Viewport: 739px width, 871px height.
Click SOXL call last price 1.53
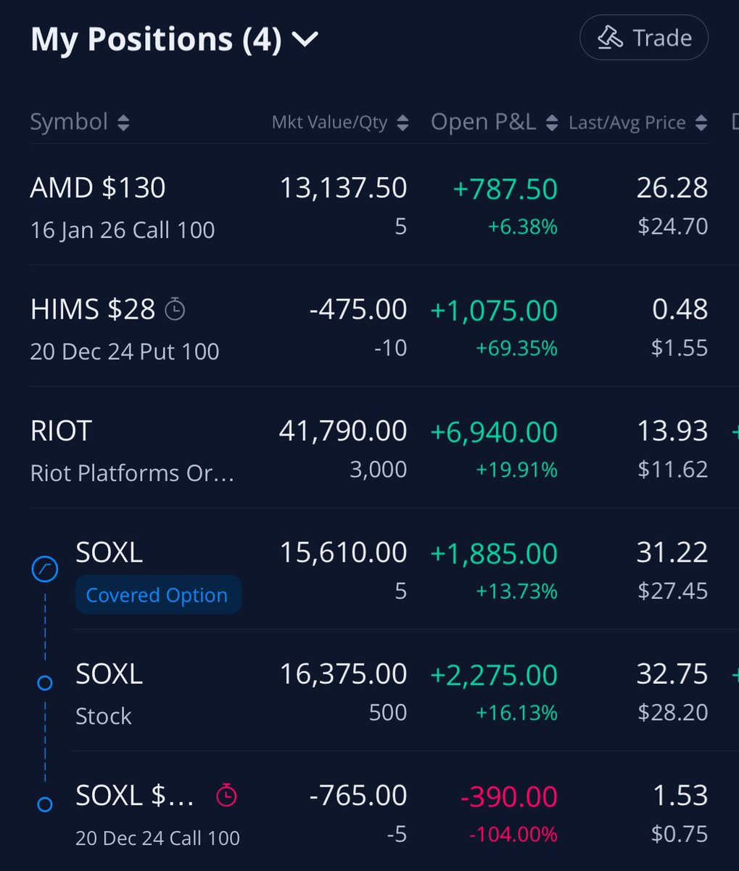click(680, 796)
